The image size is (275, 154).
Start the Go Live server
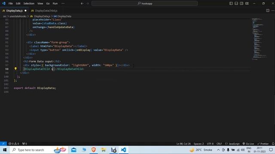[248, 144]
